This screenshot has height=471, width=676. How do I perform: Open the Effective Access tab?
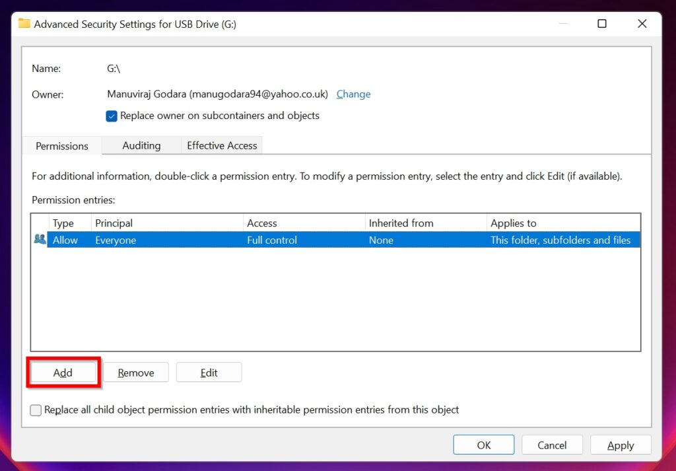pyautogui.click(x=221, y=145)
